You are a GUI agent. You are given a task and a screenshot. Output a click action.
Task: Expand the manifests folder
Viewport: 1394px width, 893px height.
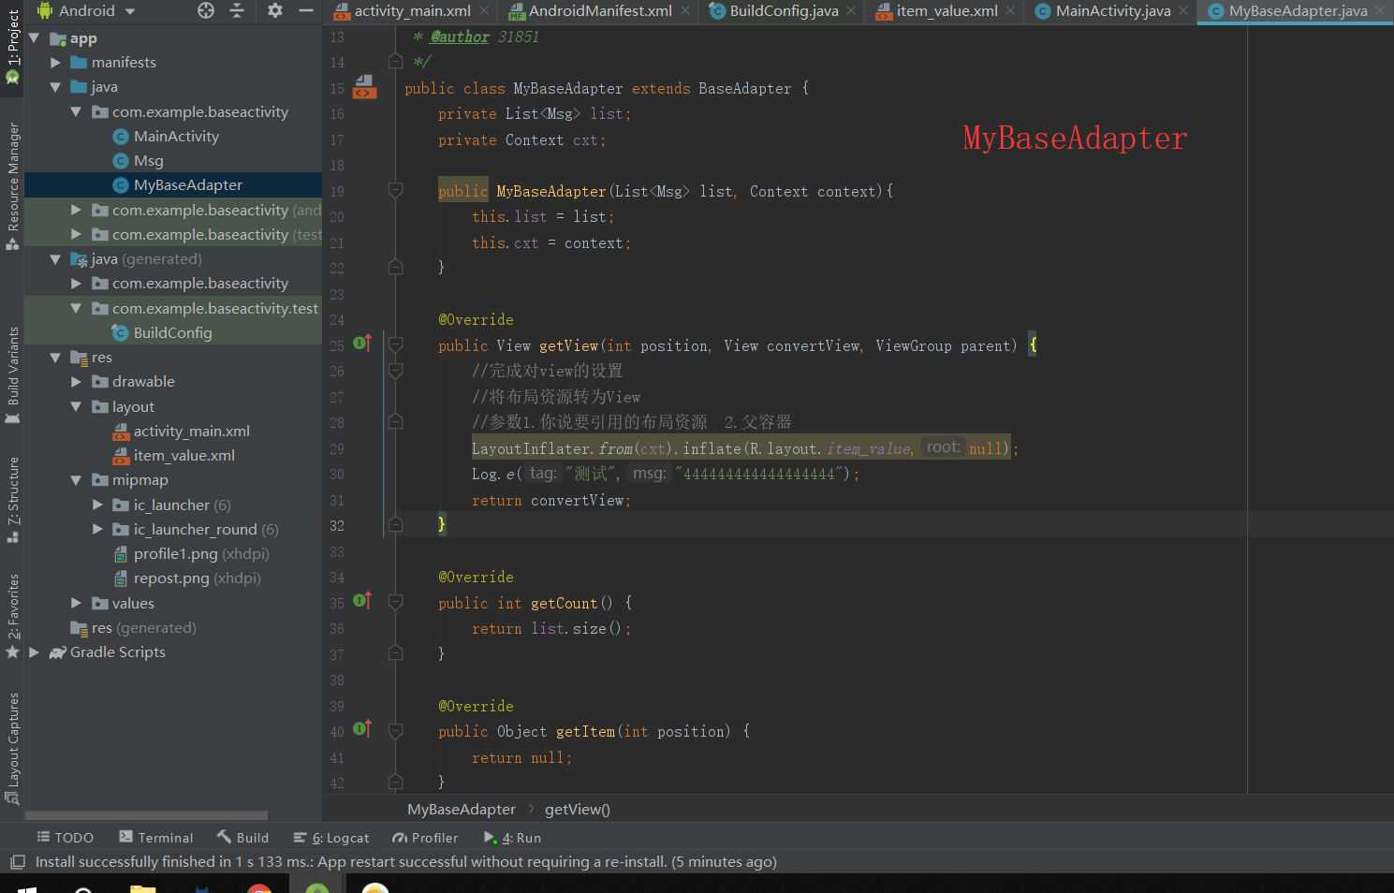[55, 63]
